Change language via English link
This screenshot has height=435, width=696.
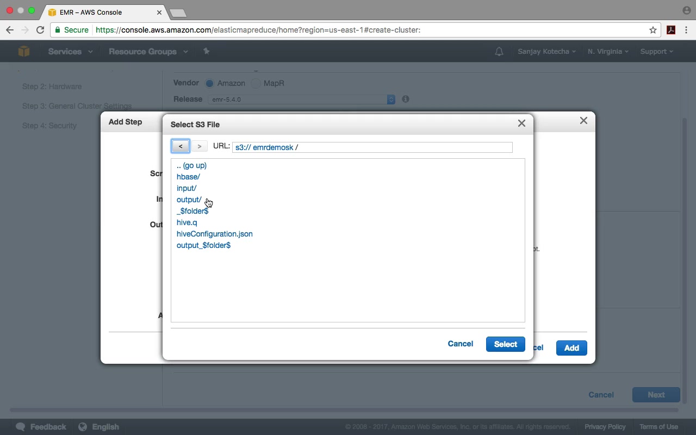(x=105, y=427)
